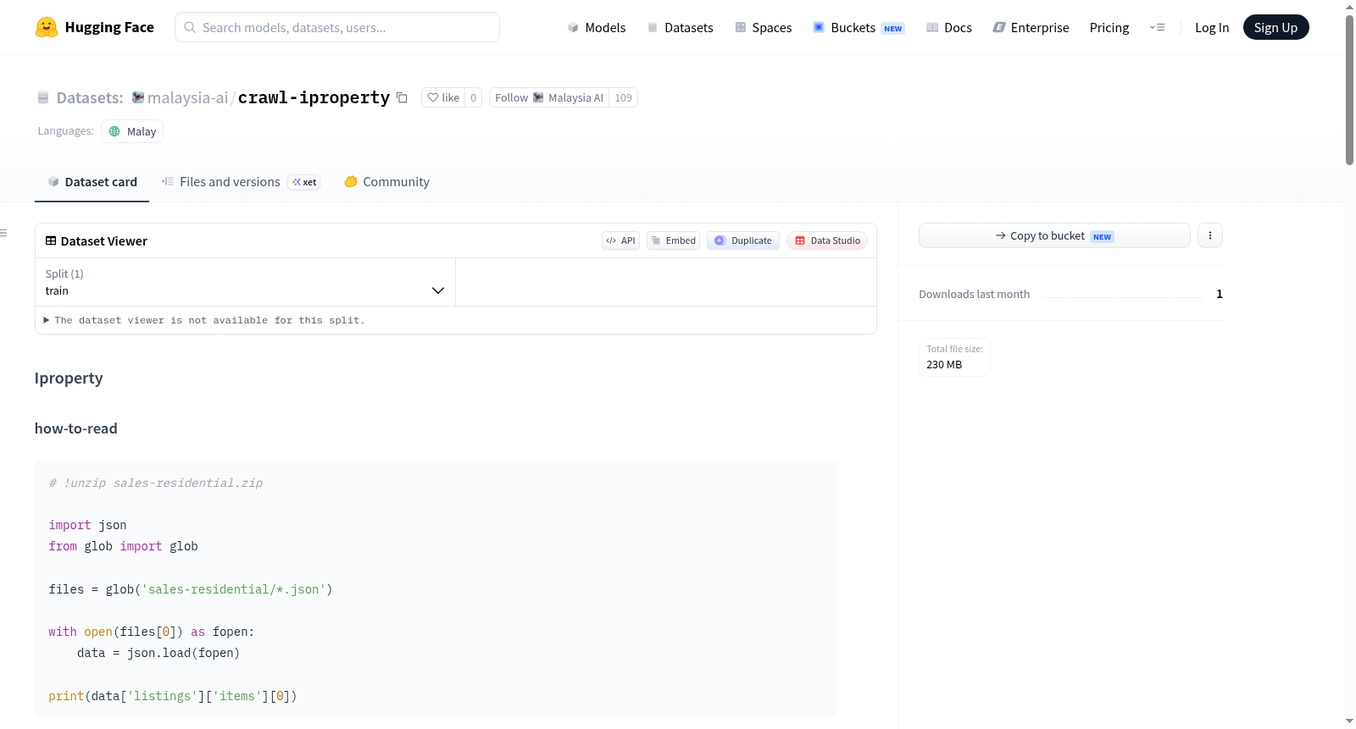The width and height of the screenshot is (1356, 729).
Task: Go to Models in the top navigation
Action: tap(597, 27)
